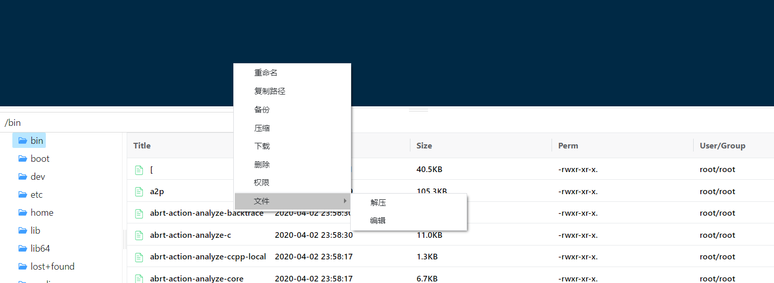Expand the 文件 submenu arrow
This screenshot has height=283, width=774.
coord(345,201)
